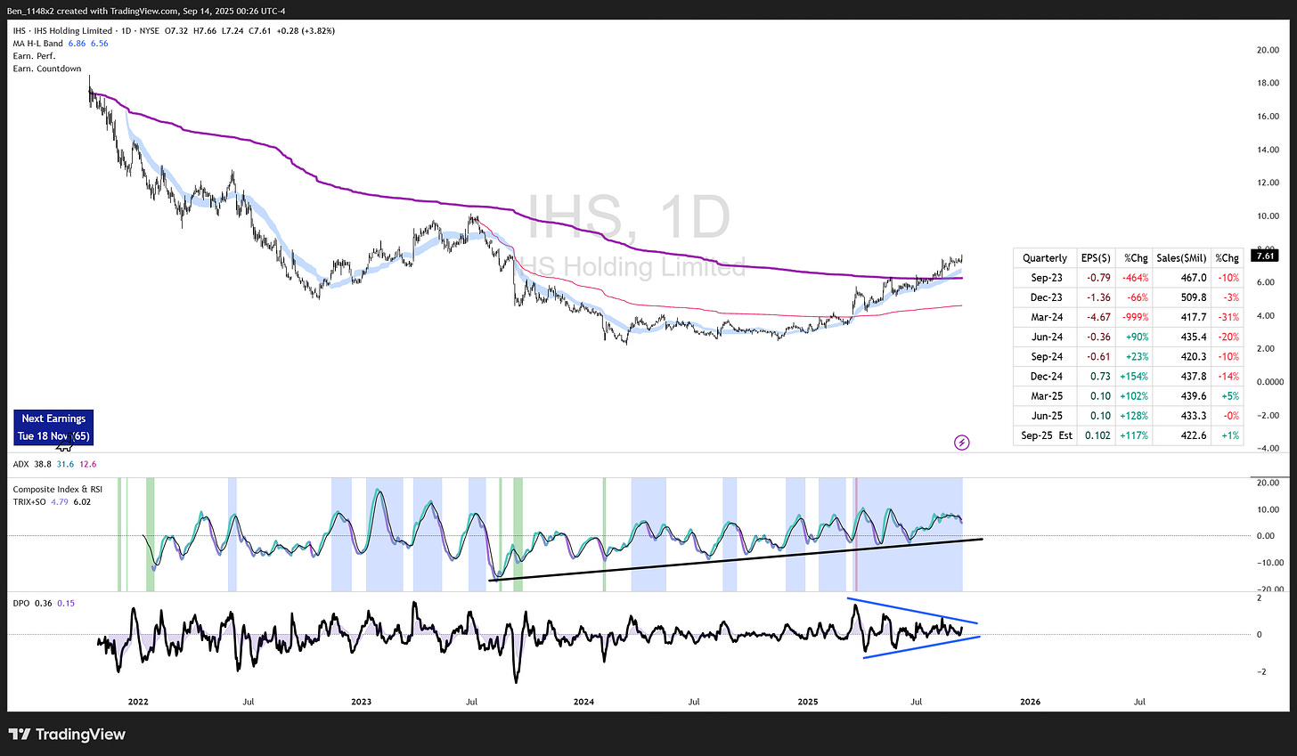
Task: Select the Mar-24 quarter row label
Action: click(1047, 317)
